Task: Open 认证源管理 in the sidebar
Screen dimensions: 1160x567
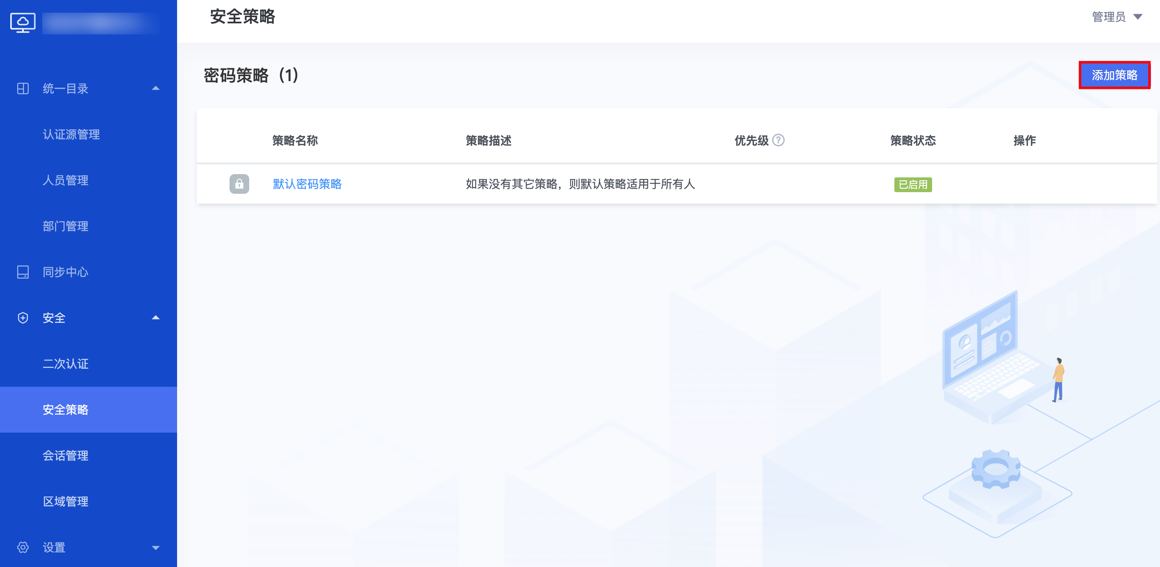Action: coord(71,134)
